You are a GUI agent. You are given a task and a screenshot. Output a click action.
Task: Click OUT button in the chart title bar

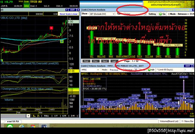(72, 10)
